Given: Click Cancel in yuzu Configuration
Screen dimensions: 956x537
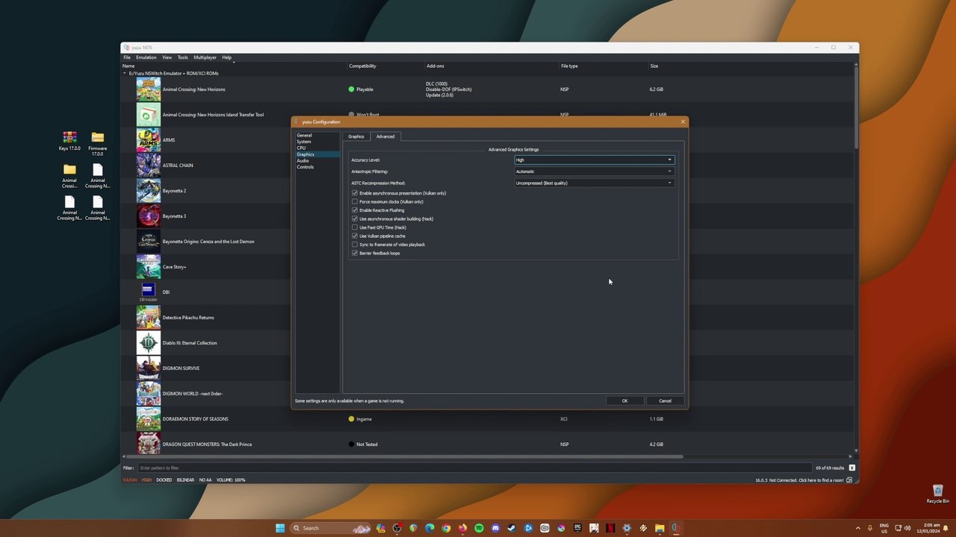Looking at the screenshot, I should pos(665,401).
